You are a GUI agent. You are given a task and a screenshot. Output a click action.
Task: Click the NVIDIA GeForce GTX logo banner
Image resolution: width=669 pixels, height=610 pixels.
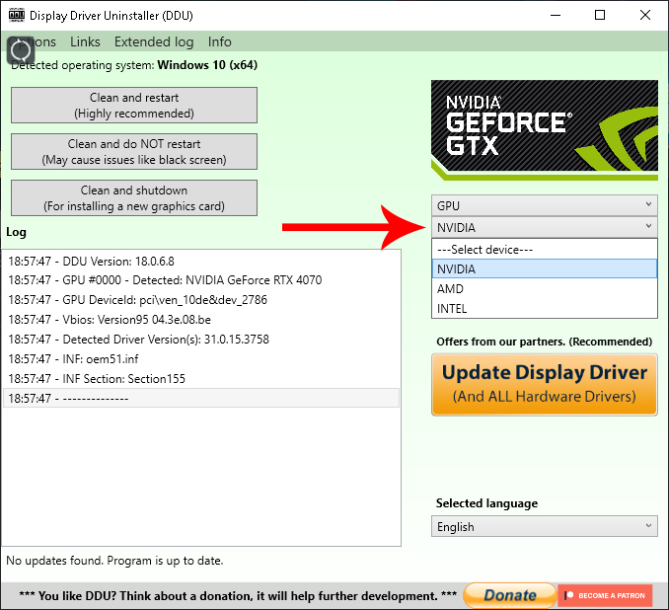545,129
